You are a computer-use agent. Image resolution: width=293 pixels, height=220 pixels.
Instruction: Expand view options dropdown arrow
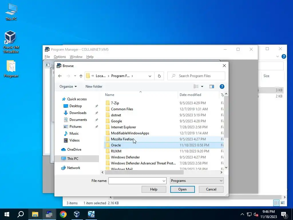[202, 87]
